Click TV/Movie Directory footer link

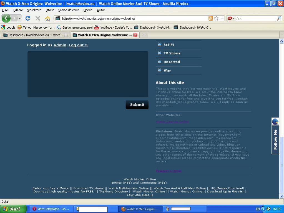(x=113, y=192)
